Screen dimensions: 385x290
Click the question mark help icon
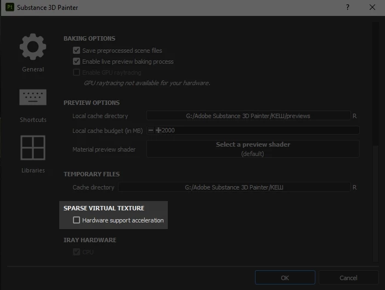[348, 7]
